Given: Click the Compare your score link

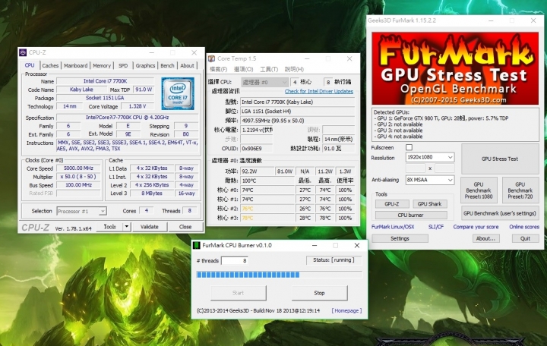Looking at the screenshot, I should pos(476,227).
